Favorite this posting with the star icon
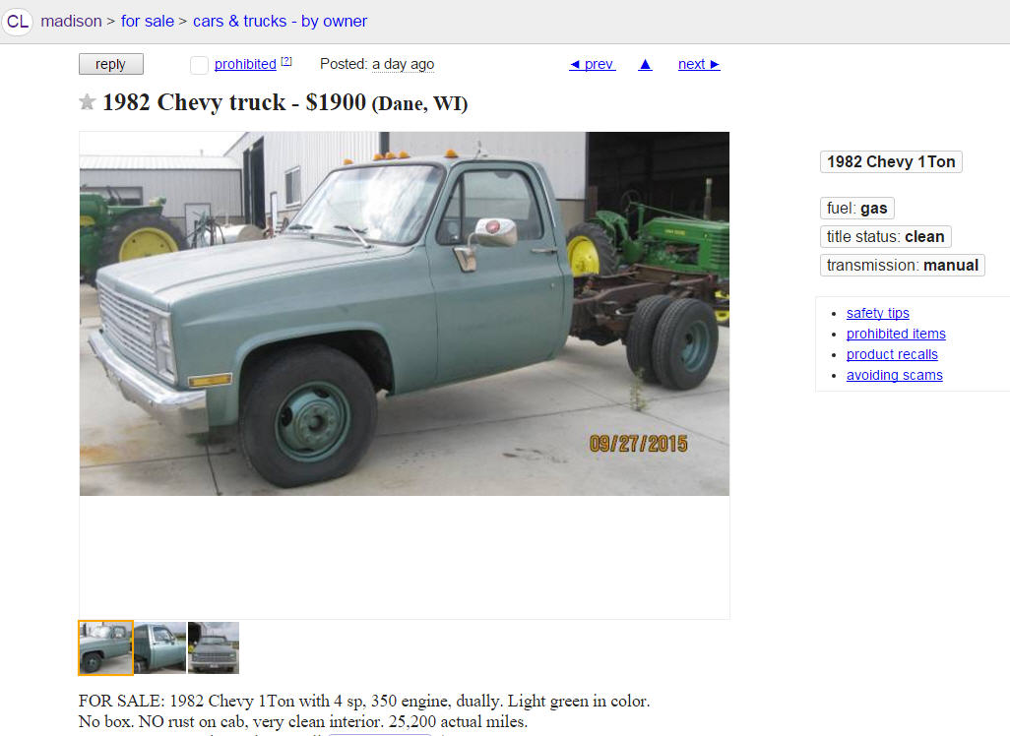The image size is (1010, 736). [88, 101]
